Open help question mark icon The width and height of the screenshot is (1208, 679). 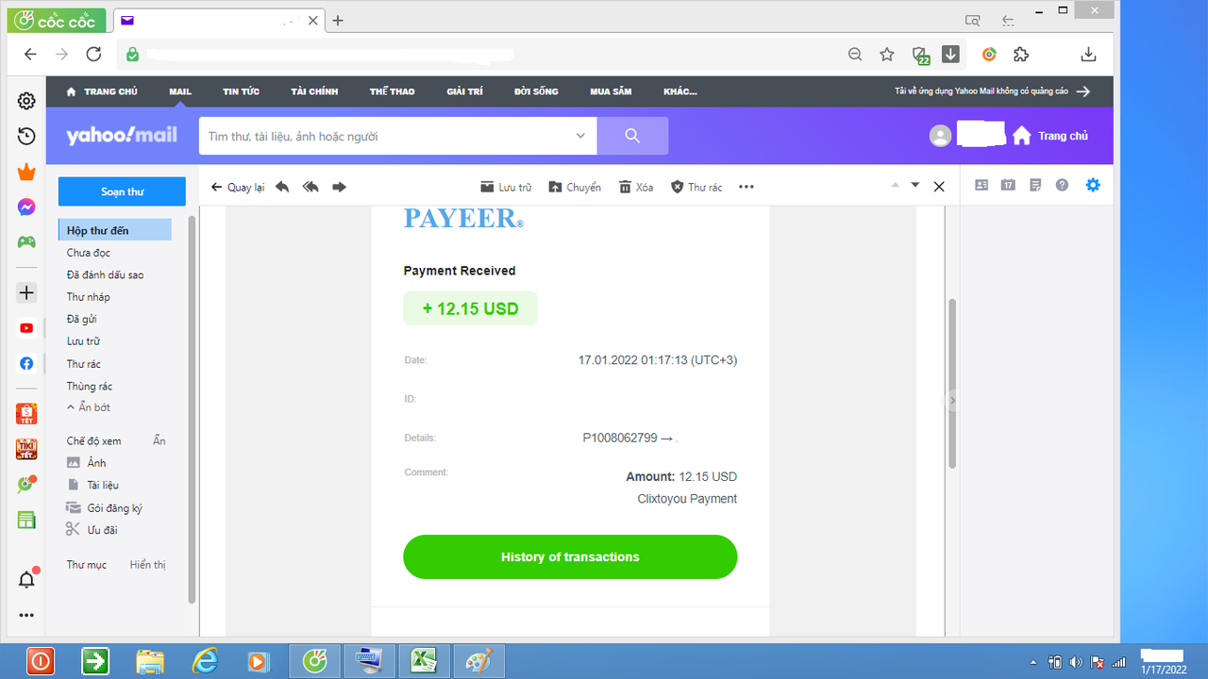(x=1062, y=185)
